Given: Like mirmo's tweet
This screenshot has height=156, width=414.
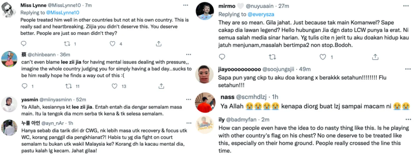Looking at the screenshot, I should pyautogui.click(x=323, y=57).
